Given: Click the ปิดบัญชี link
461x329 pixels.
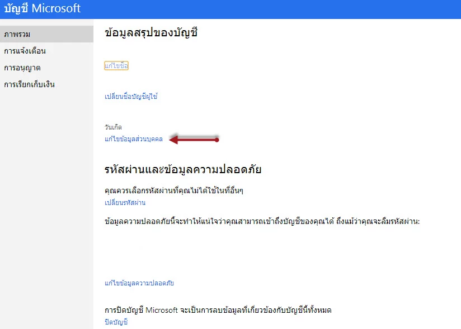Looking at the screenshot, I should pyautogui.click(x=116, y=322).
